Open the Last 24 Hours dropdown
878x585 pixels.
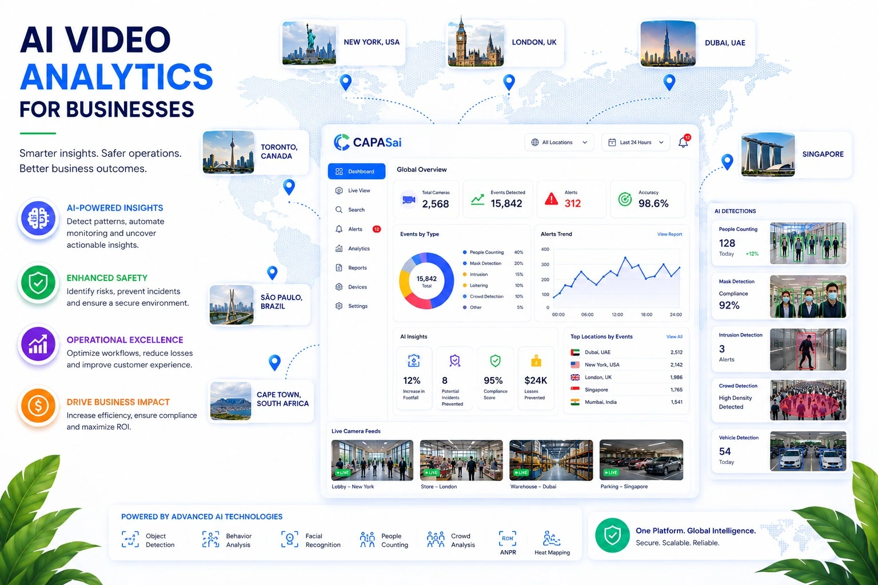coord(636,142)
